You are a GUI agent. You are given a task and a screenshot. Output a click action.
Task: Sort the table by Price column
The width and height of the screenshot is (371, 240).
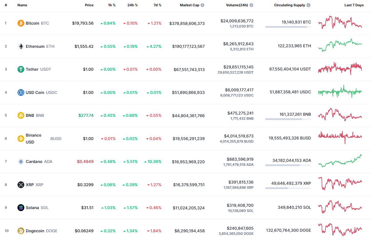point(89,5)
